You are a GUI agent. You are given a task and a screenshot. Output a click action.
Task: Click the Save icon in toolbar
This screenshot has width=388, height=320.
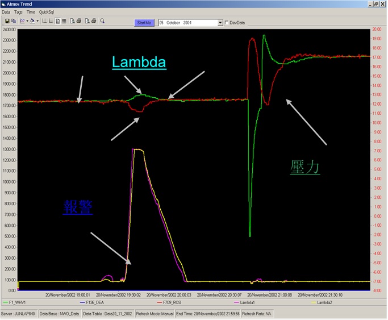point(6,22)
